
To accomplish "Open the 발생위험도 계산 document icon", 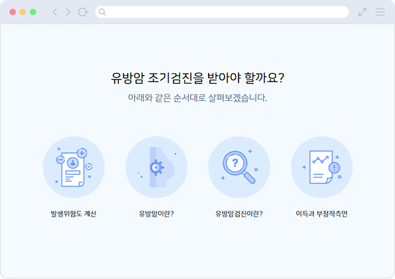I will (74, 167).
